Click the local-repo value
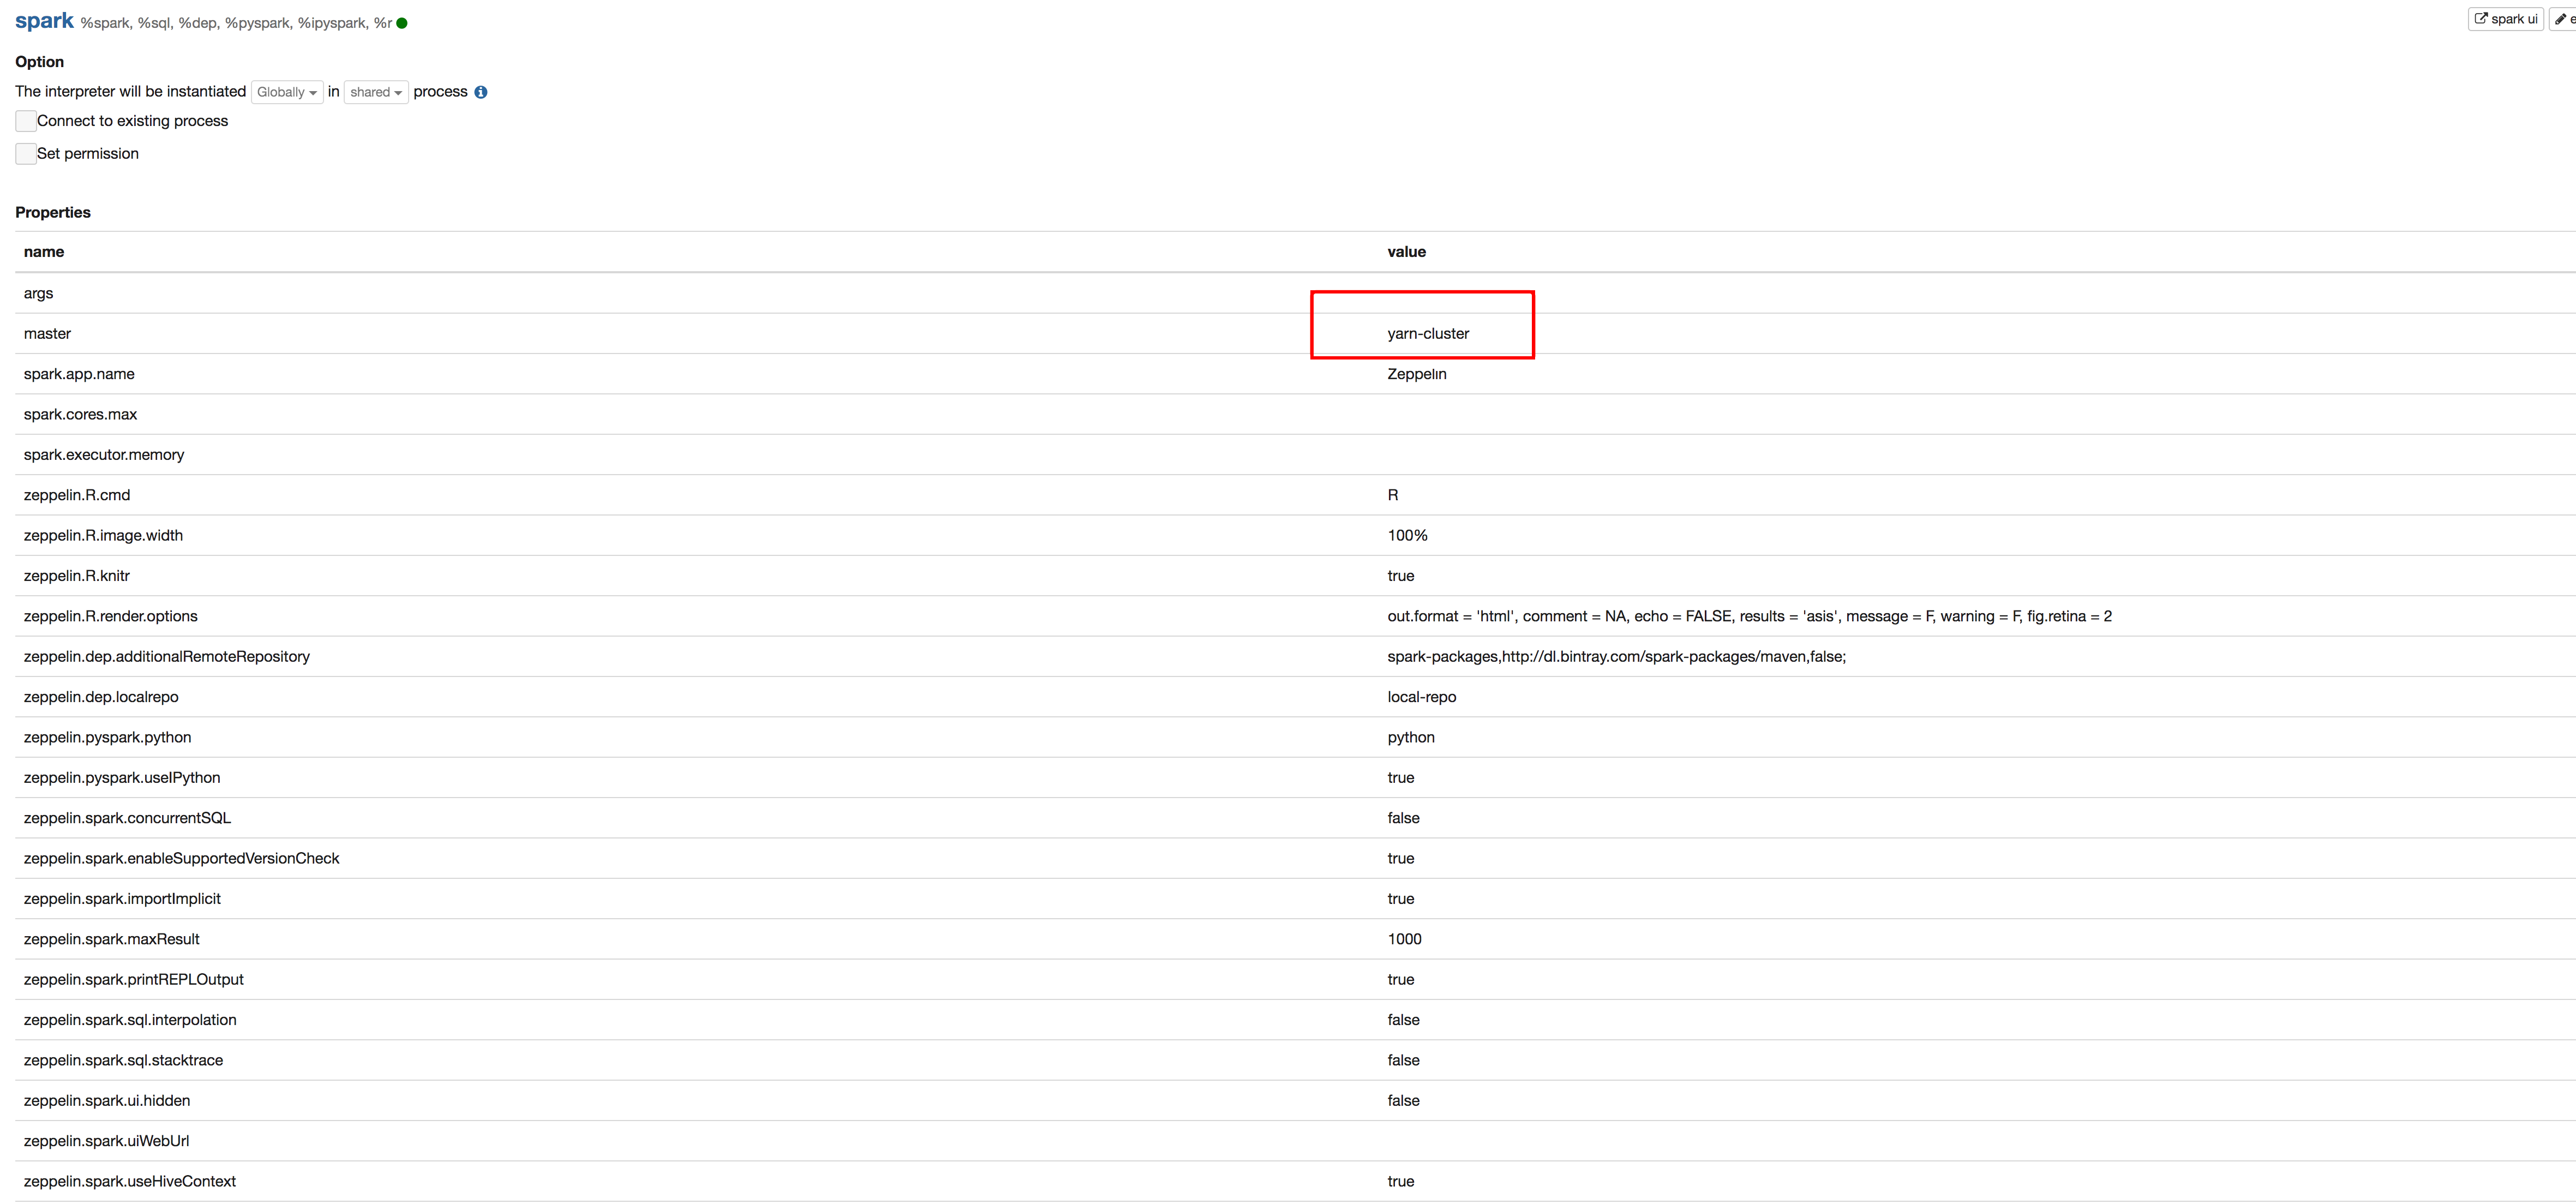This screenshot has width=2576, height=1204. tap(1421, 697)
